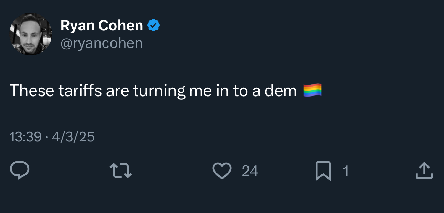Like the tweet using the heart icon
The image size is (444, 213).
tap(222, 171)
